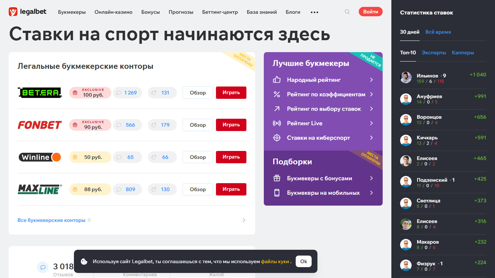Click the phone Букмекеры на мобильных icon
The width and height of the screenshot is (495, 278).
pyautogui.click(x=277, y=193)
